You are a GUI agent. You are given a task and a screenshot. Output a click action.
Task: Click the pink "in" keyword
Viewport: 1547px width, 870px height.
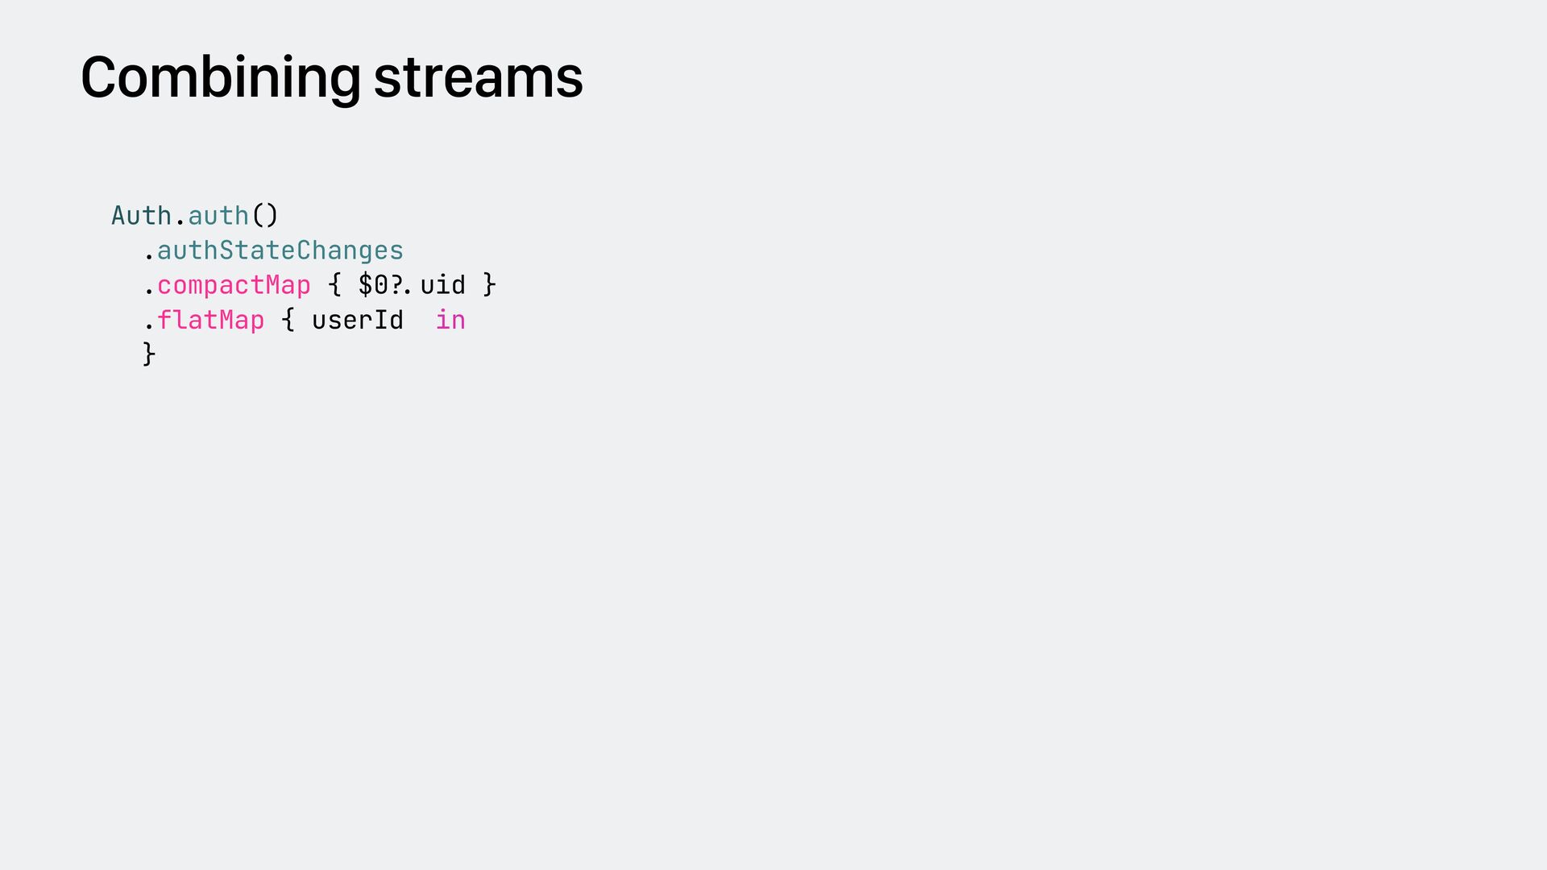(450, 321)
